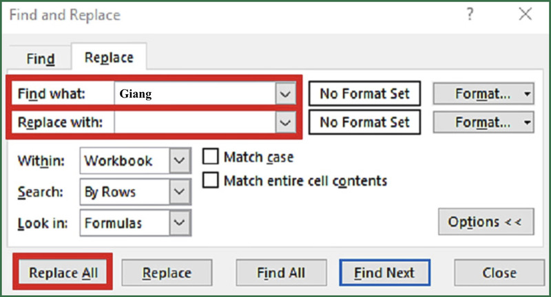Viewport: 551px width, 297px height.
Task: Expand the Replace with history dropdown
Action: tap(284, 123)
